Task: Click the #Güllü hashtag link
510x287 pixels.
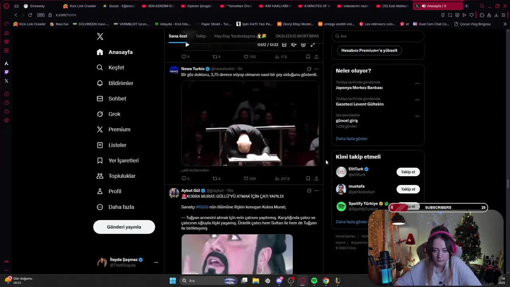Action: (x=202, y=207)
